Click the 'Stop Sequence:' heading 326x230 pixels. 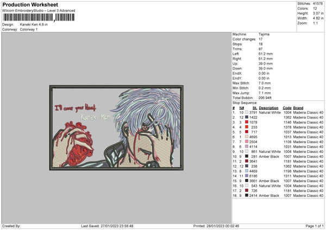244,103
